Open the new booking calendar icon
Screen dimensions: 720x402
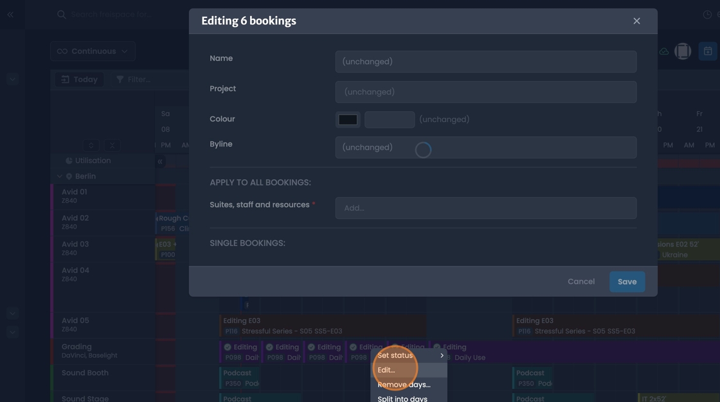click(x=708, y=51)
